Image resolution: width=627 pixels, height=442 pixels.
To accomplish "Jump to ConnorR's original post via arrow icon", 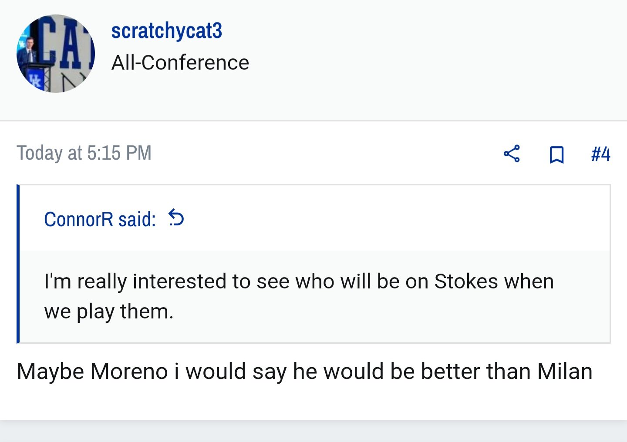I will click(176, 218).
